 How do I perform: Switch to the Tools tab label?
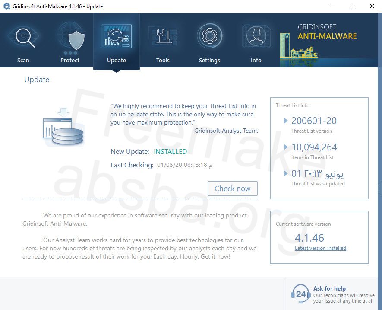[x=163, y=60]
